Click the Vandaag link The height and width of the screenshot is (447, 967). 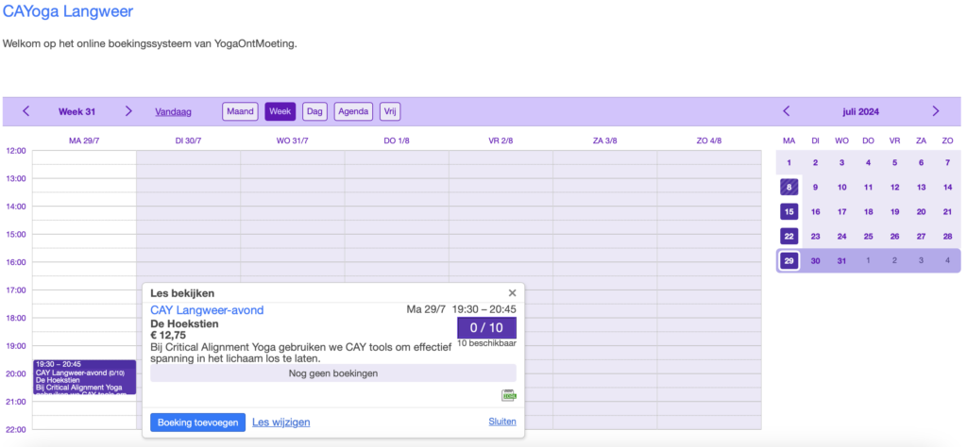tap(174, 112)
